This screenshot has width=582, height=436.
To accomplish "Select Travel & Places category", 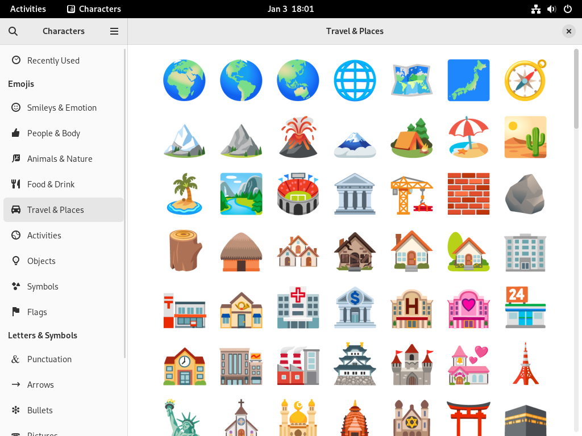I will [64, 210].
